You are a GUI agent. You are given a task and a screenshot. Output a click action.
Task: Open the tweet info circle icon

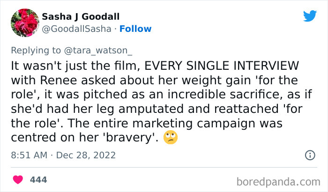point(310,155)
